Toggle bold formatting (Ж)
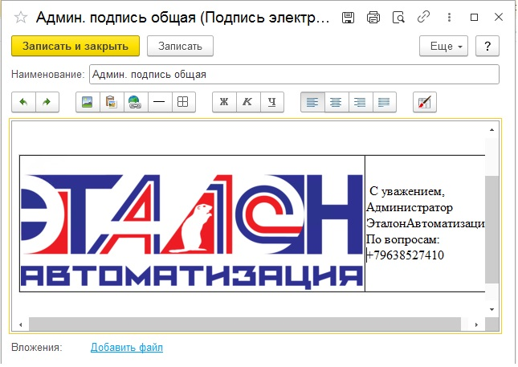 coord(224,102)
